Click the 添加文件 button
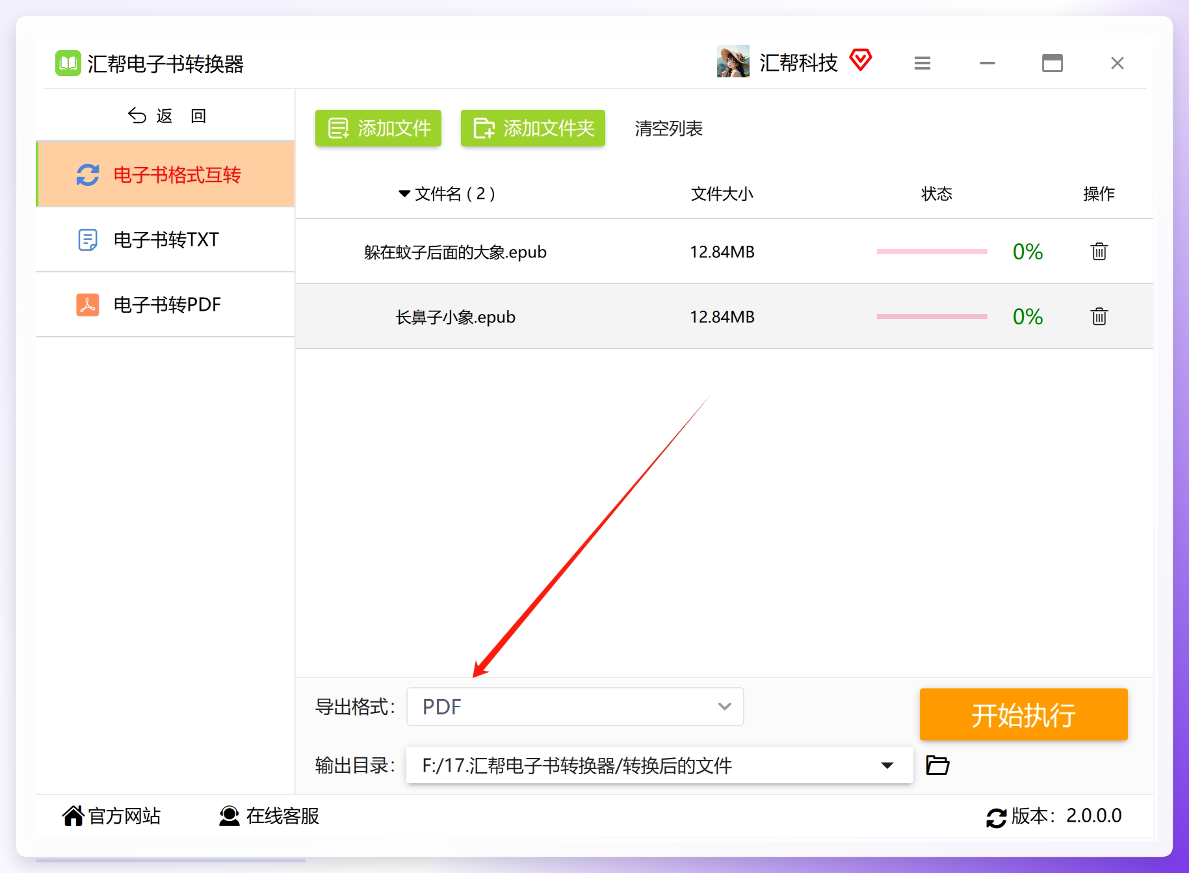This screenshot has width=1189, height=873. (x=378, y=128)
